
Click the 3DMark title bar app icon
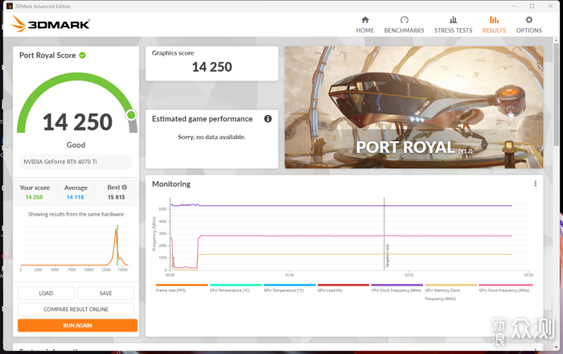point(10,6)
